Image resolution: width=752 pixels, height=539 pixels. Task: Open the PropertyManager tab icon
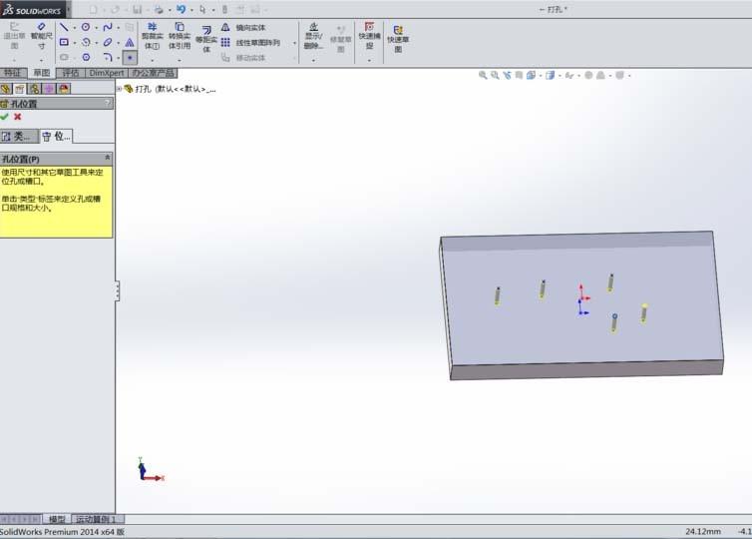[x=20, y=88]
